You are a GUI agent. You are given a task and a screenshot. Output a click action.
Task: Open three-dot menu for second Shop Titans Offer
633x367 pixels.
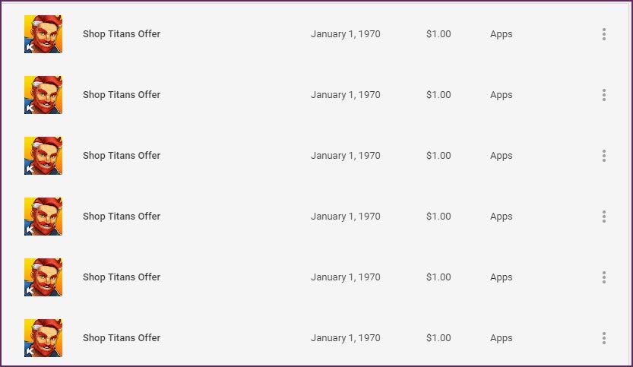tap(604, 95)
